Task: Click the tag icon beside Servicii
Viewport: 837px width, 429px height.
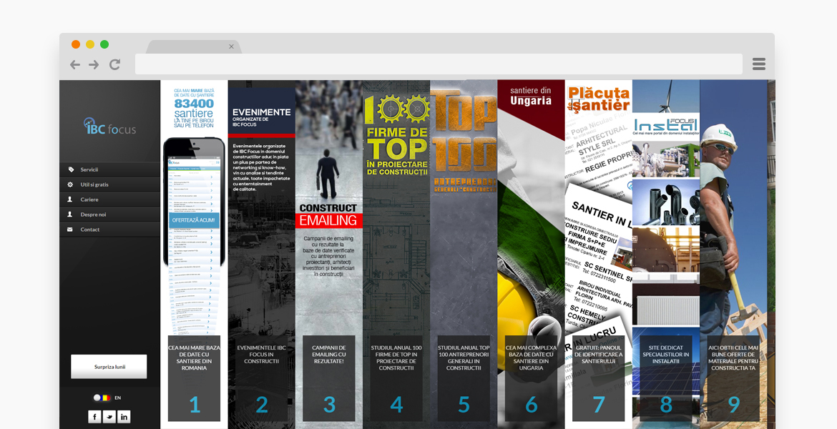Action: [x=70, y=169]
